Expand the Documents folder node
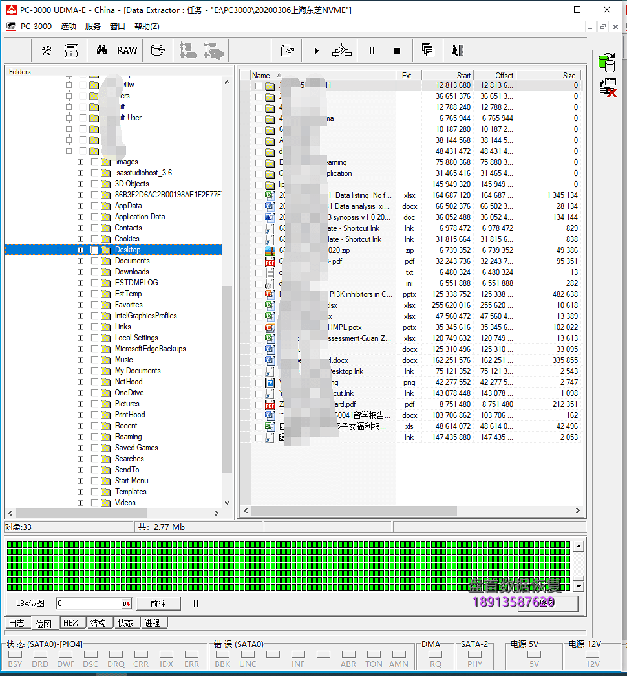Viewport: 627px width, 676px height. coord(80,261)
